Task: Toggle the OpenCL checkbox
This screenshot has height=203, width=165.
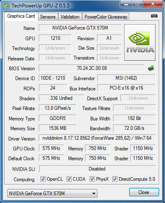Action: tap(43, 179)
